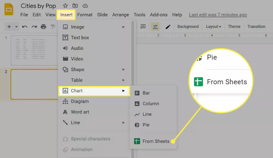Choose Image in Insert menu
Image resolution: width=273 pixels, height=158 pixels.
[x=94, y=27]
